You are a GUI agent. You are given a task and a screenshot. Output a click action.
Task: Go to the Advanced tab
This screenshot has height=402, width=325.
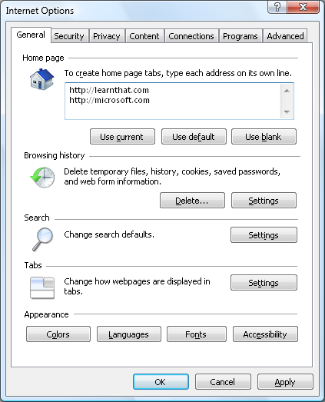(x=285, y=36)
